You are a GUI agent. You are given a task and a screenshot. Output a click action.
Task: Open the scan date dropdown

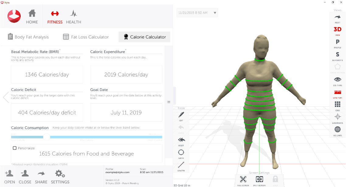(x=215, y=13)
